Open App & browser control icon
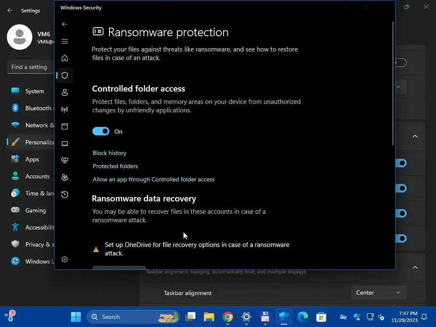 point(65,126)
